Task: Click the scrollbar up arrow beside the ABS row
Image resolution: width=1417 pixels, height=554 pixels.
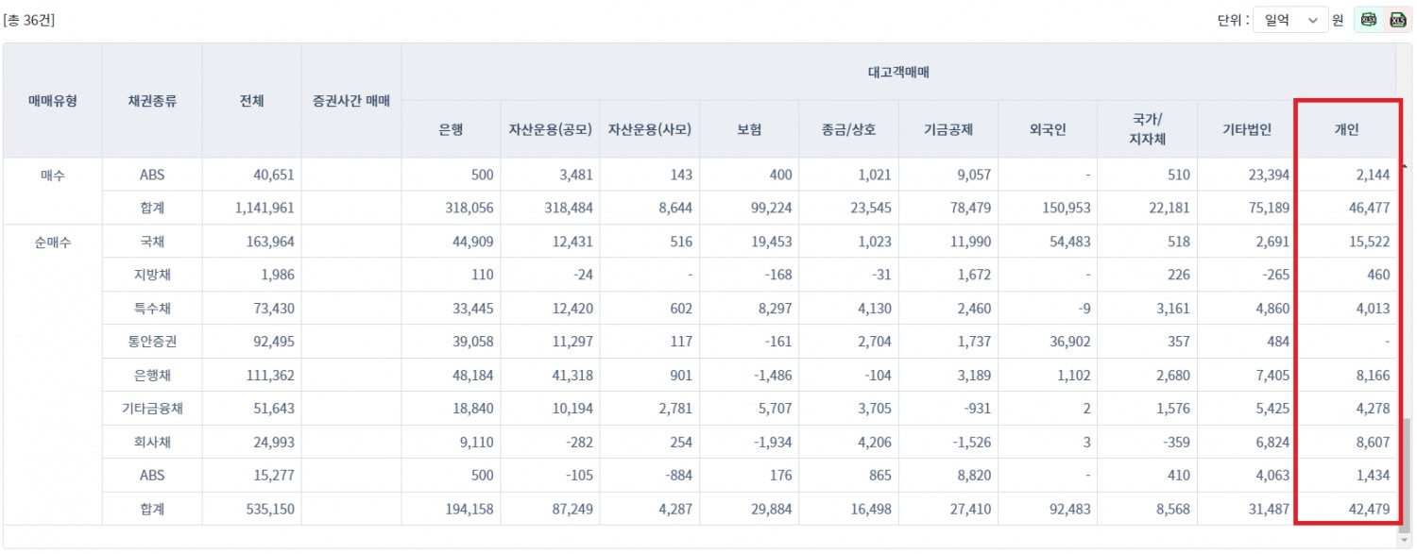Action: [1406, 167]
